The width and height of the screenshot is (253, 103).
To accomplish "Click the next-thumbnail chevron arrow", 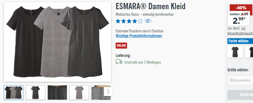I will click(x=108, y=92).
